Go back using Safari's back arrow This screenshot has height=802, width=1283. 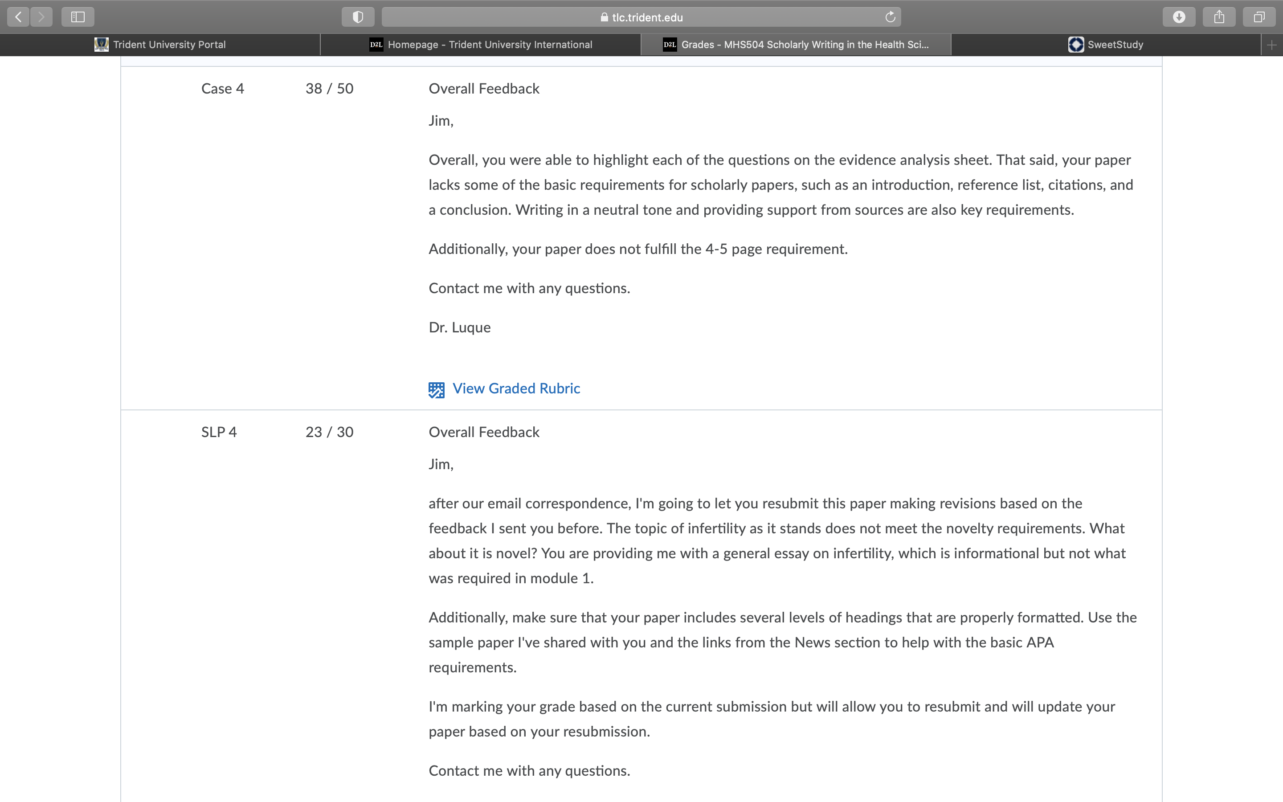click(x=18, y=17)
